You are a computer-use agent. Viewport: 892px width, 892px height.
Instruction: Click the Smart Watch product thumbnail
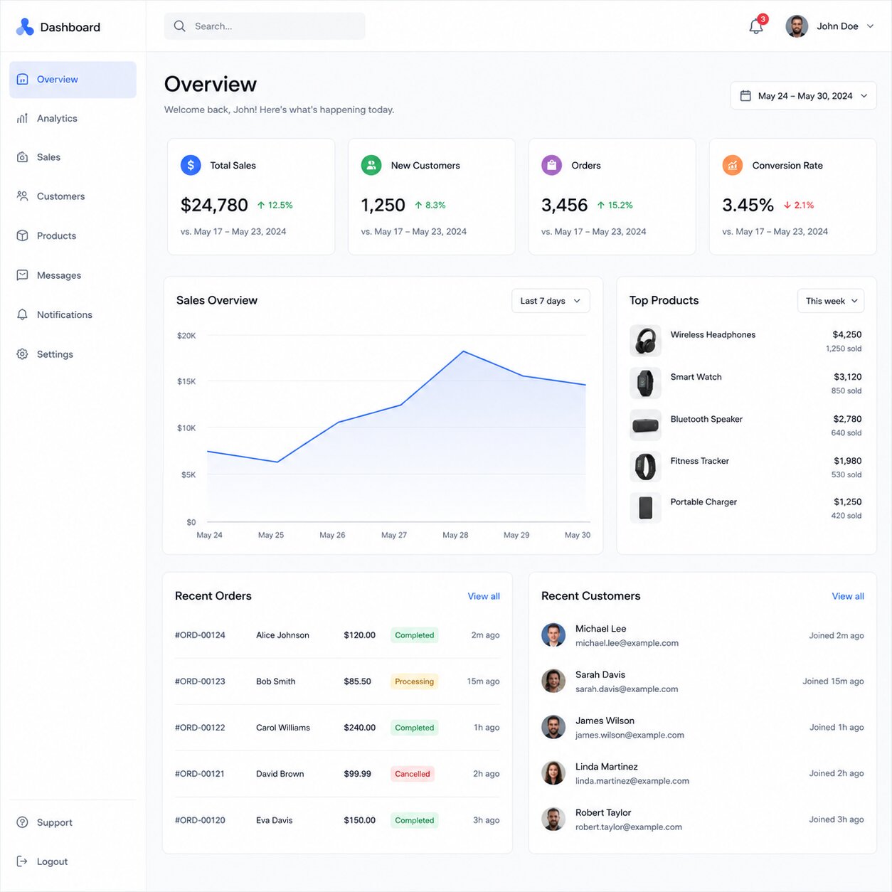[646, 383]
